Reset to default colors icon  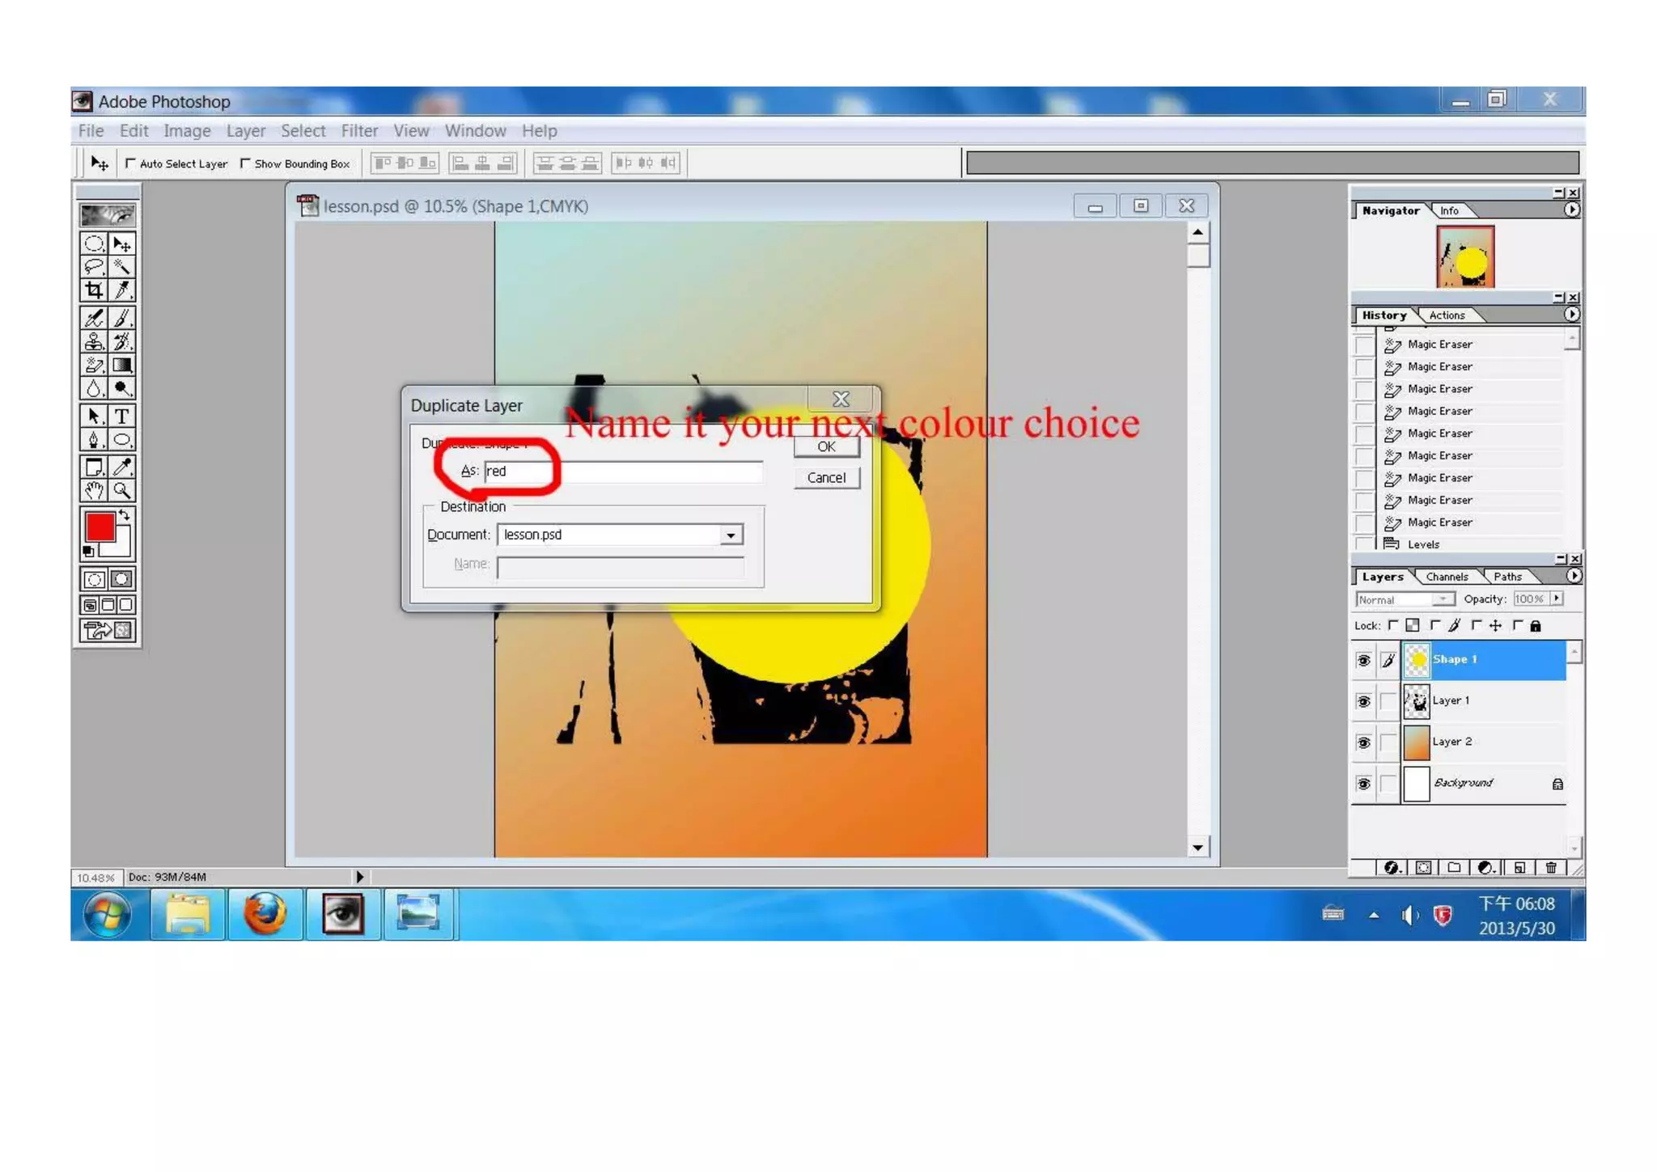click(x=89, y=552)
